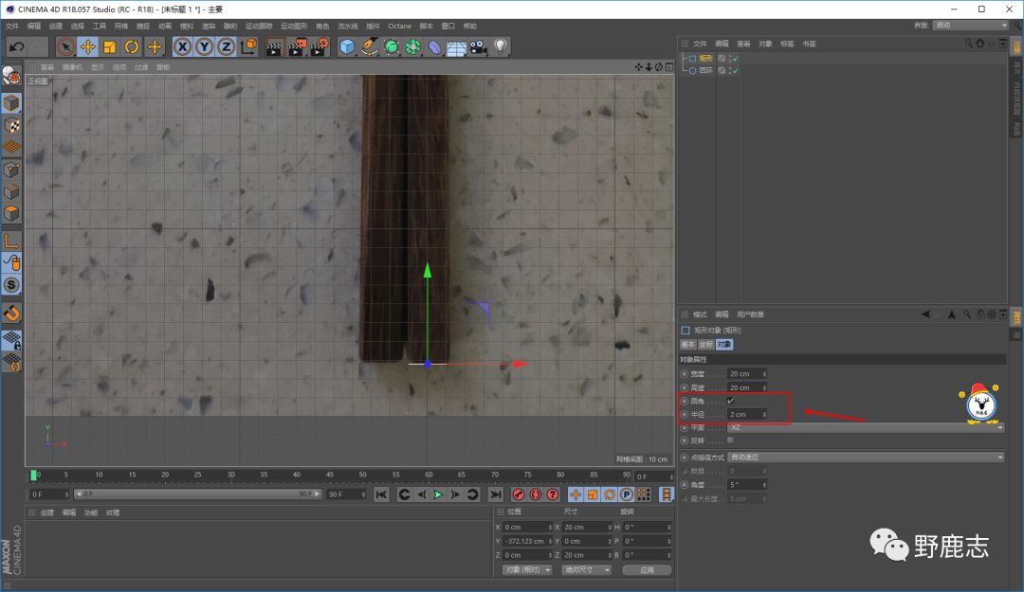
Task: Click the Undo arrow icon
Action: (x=16, y=46)
